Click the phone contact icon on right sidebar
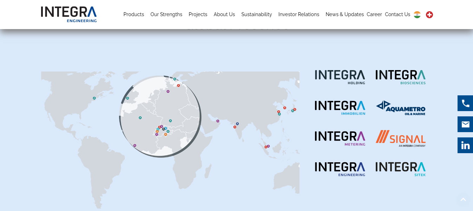This screenshot has height=211, width=473. point(465,103)
